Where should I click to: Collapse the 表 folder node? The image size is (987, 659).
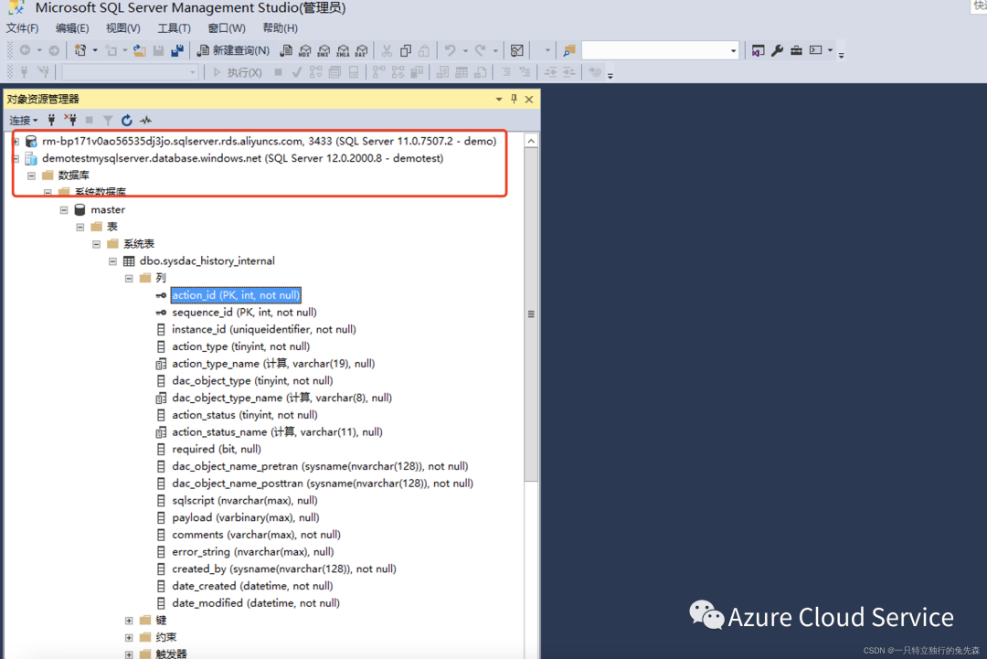coord(80,227)
